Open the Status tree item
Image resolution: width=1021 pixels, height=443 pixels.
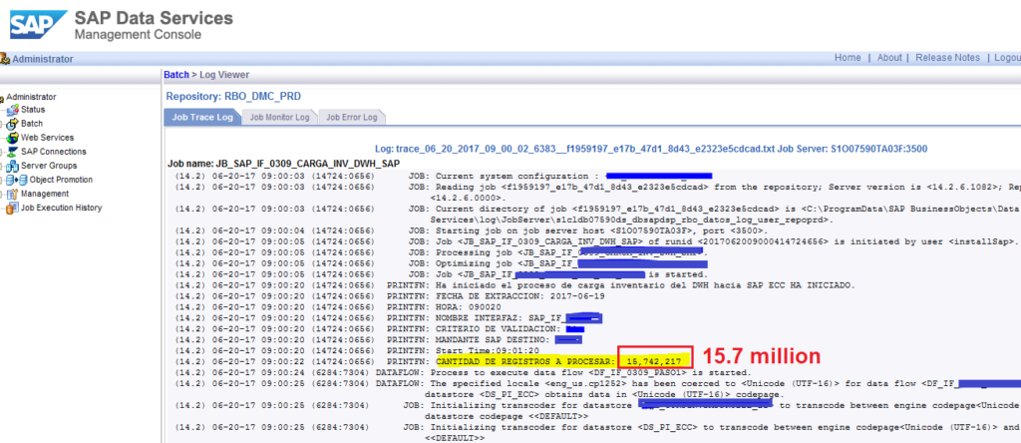[x=33, y=110]
